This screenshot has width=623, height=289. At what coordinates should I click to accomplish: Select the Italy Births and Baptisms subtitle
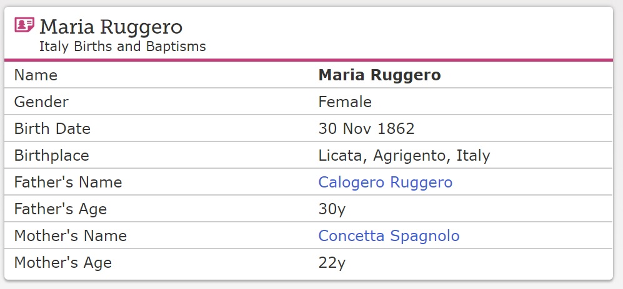pyautogui.click(x=122, y=47)
